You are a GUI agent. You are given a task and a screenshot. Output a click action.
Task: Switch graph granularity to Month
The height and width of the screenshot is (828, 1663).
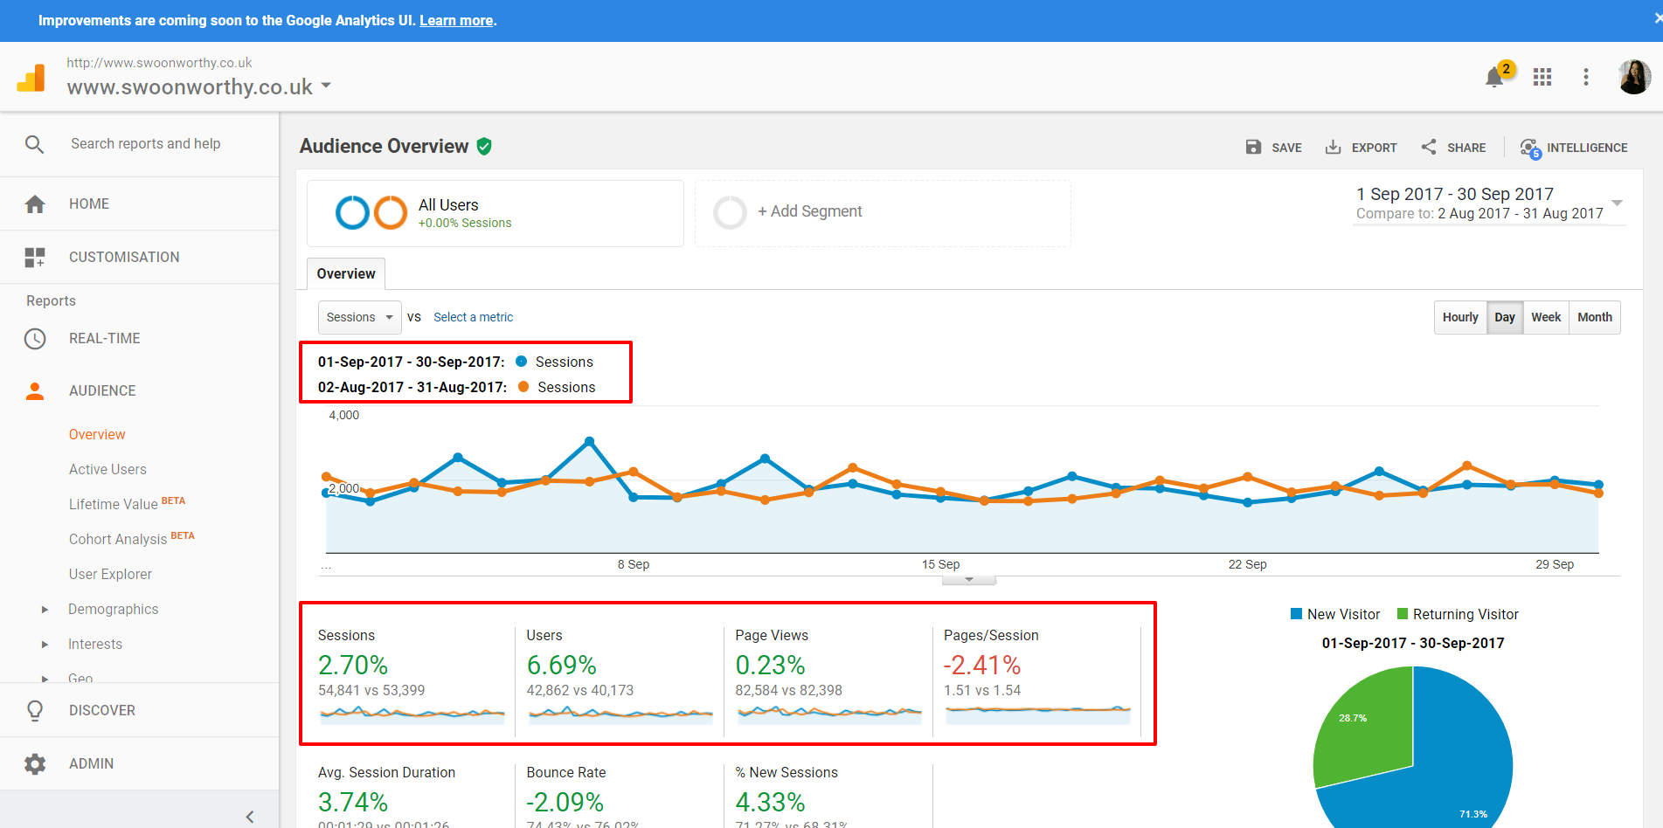click(x=1594, y=317)
